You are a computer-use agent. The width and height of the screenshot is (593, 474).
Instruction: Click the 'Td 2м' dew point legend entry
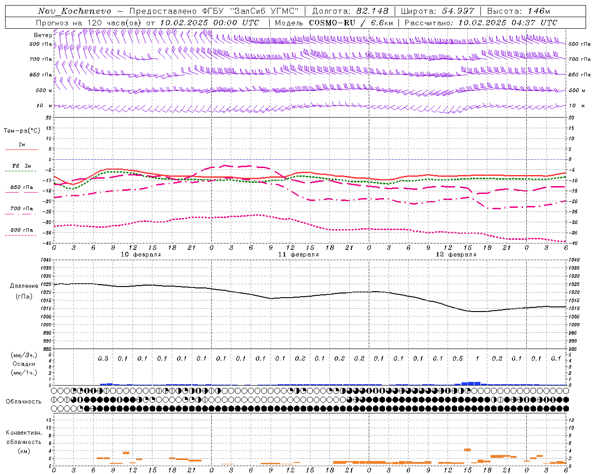[22, 166]
